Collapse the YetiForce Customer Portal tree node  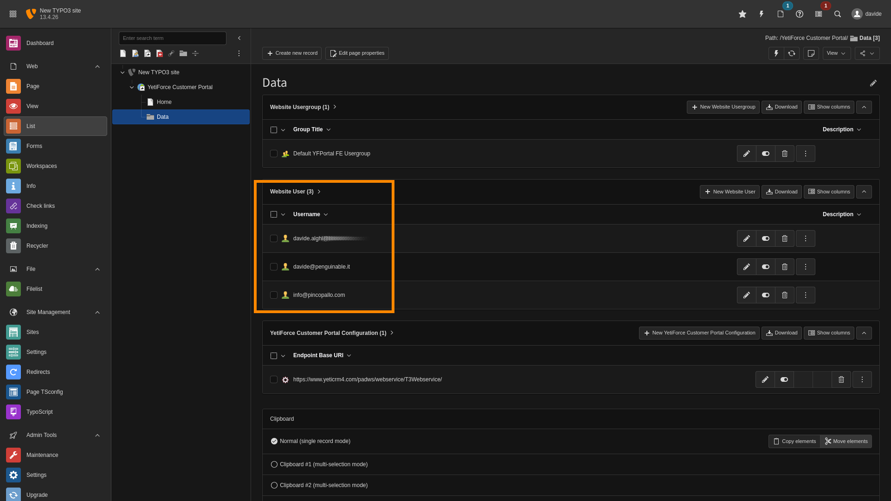tap(132, 87)
